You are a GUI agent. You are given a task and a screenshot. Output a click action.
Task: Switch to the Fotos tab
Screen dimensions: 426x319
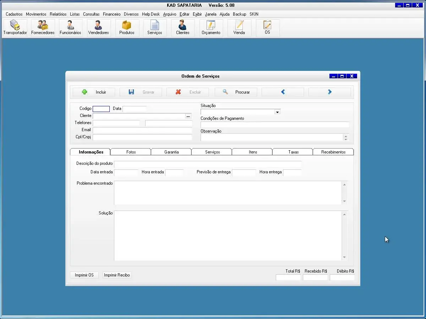pos(131,152)
